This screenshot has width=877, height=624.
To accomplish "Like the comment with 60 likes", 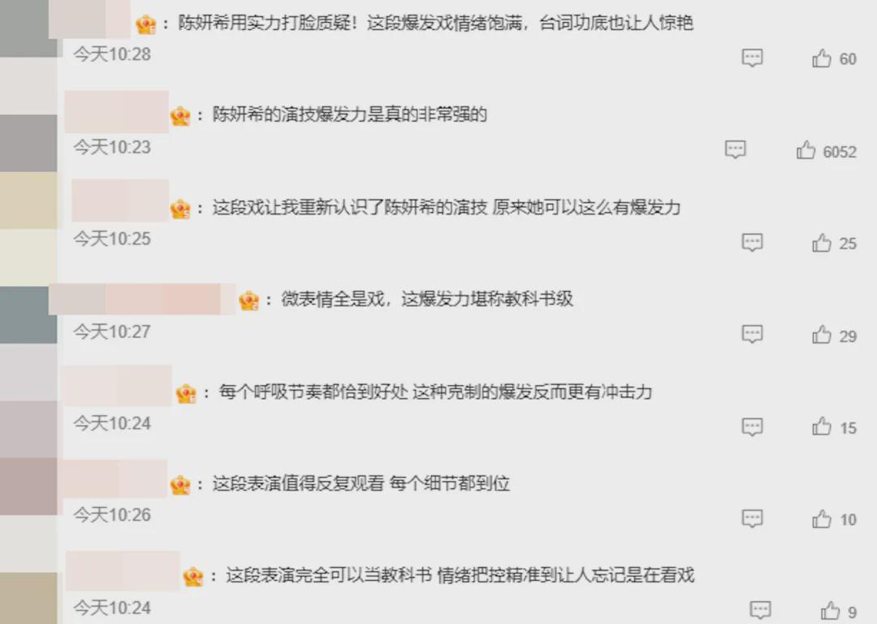I will click(821, 58).
